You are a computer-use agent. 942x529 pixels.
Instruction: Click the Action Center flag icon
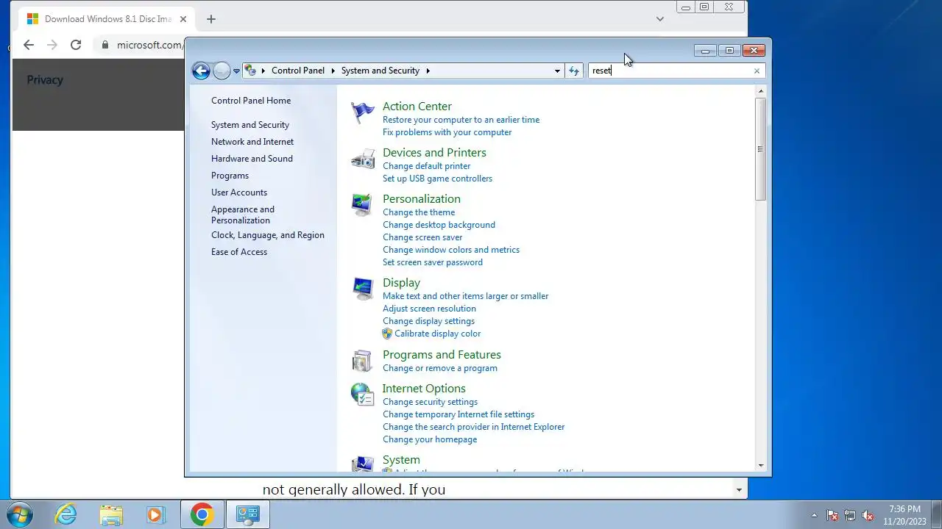pos(362,112)
